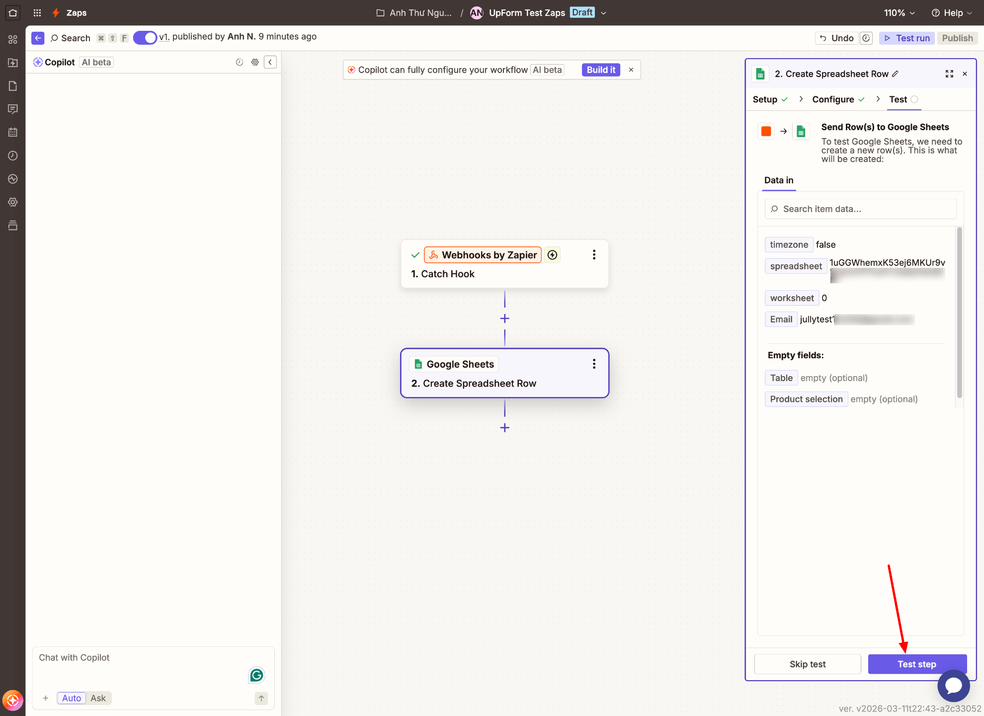984x716 pixels.
Task: Select the Google Sheets step card label
Action: tap(454, 364)
